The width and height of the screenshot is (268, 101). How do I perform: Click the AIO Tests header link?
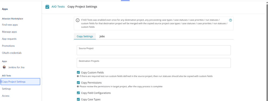[58, 7]
